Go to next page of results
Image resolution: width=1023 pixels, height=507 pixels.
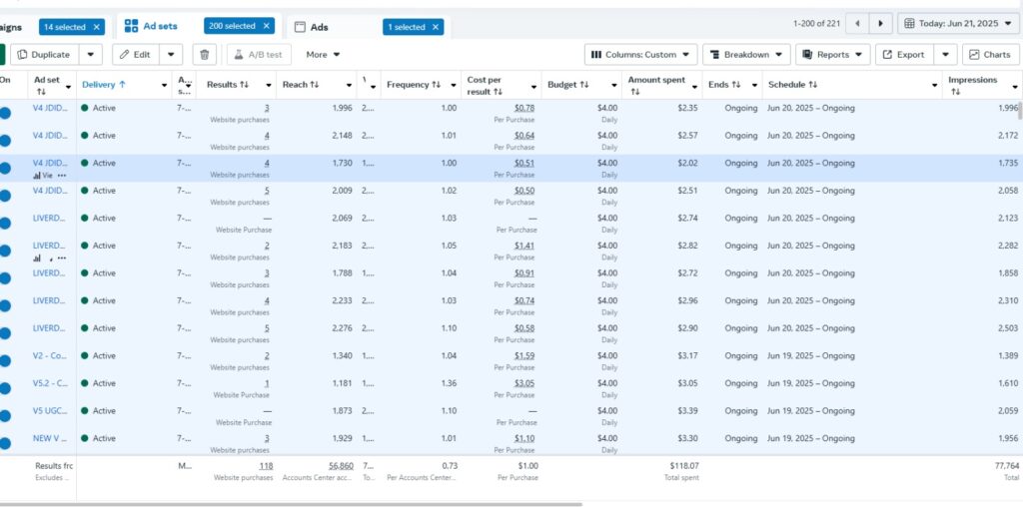tap(881, 24)
